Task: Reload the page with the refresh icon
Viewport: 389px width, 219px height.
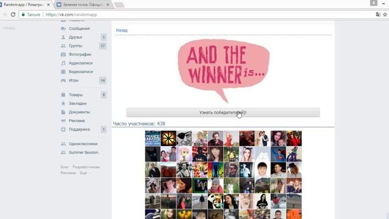Action: [13, 15]
